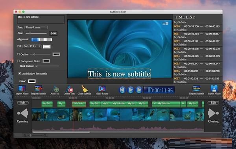Adjust the timeline zoom slider
The height and width of the screenshot is (149, 236).
coord(35,136)
